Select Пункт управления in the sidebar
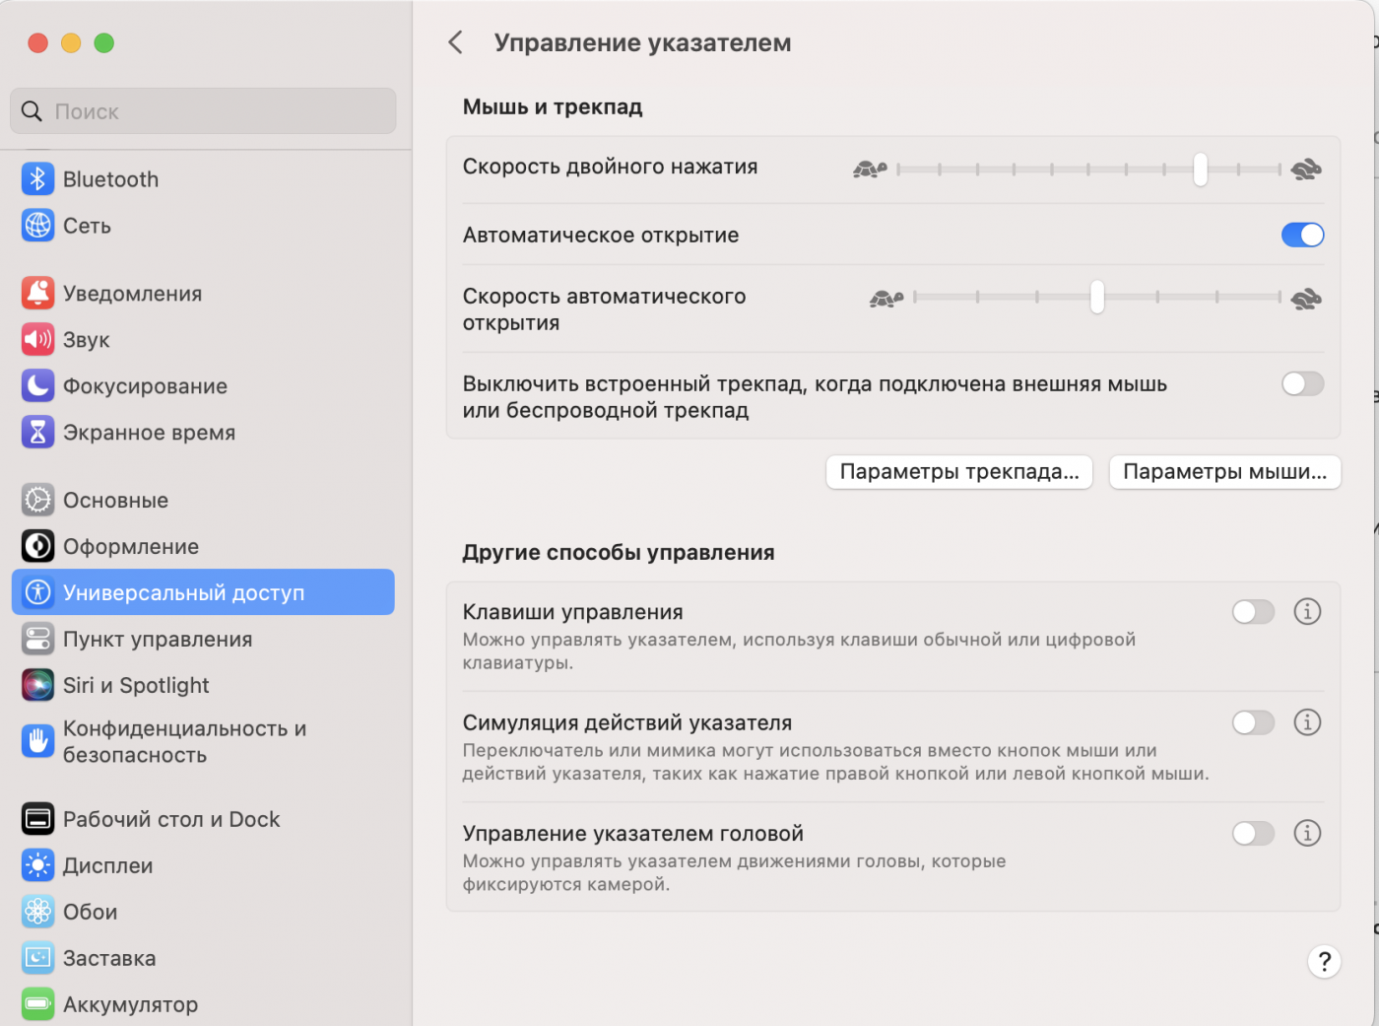 [x=158, y=640]
